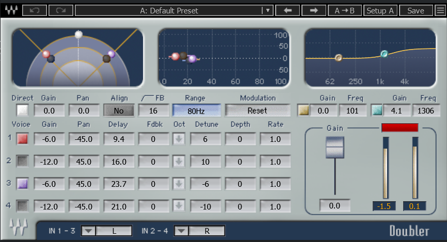This screenshot has height=242, width=447.
Task: Click the left peak readout -1.5
Action: [384, 206]
